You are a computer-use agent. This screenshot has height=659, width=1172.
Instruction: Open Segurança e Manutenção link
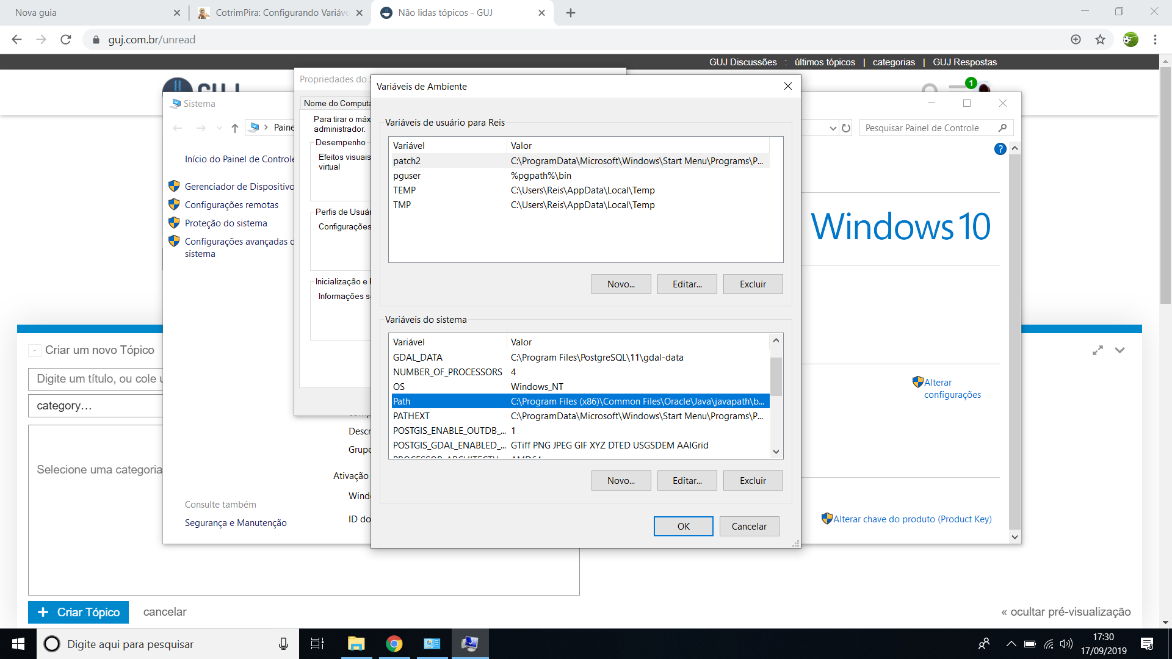[236, 523]
